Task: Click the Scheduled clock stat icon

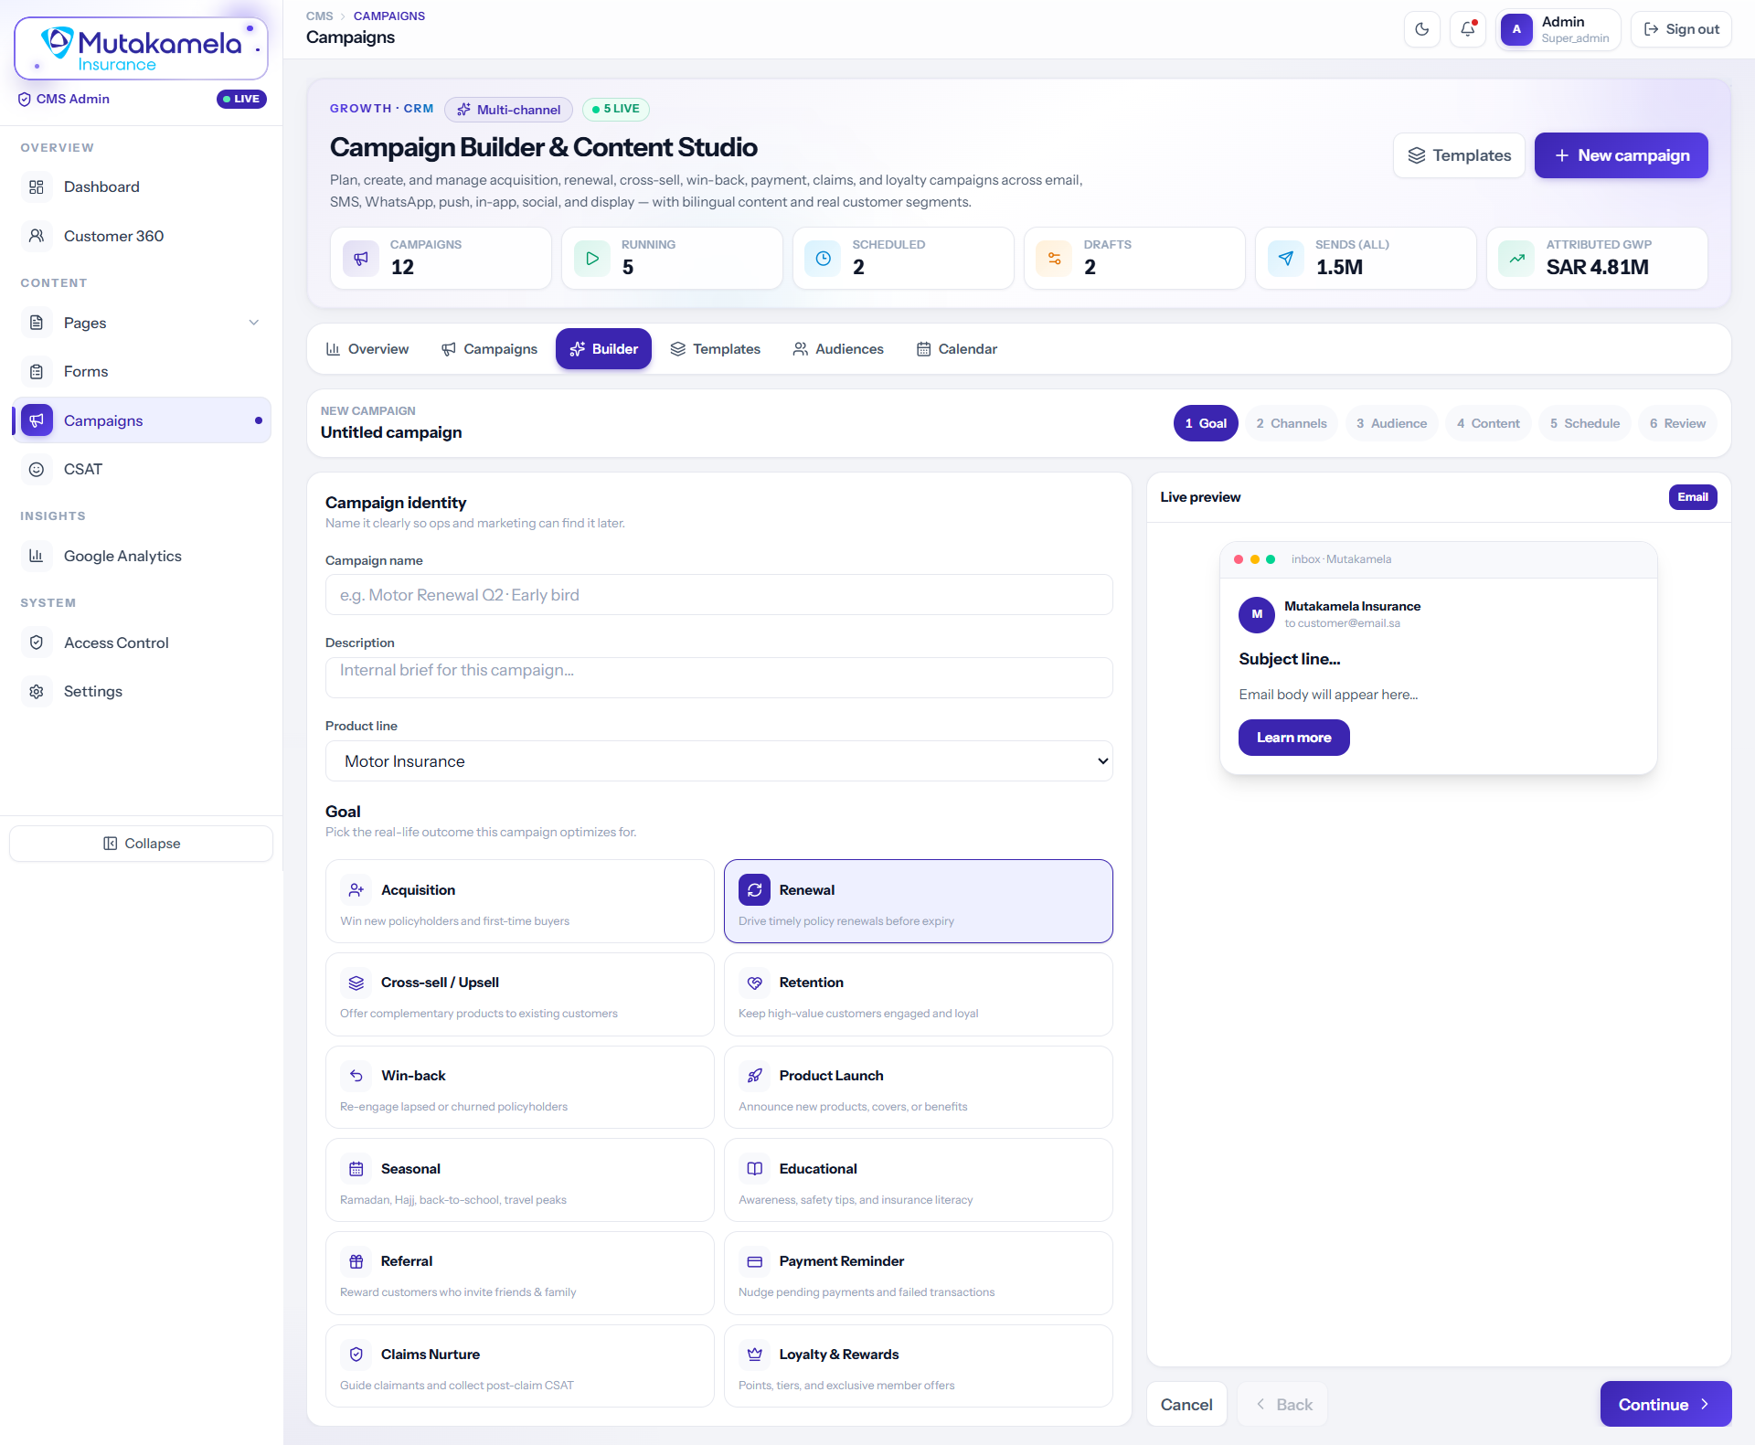Action: coord(824,258)
